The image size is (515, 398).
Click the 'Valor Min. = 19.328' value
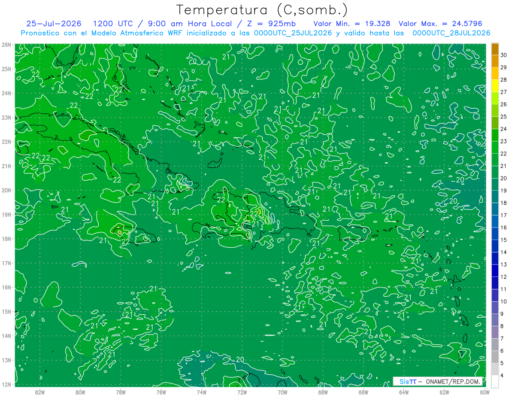click(x=351, y=24)
